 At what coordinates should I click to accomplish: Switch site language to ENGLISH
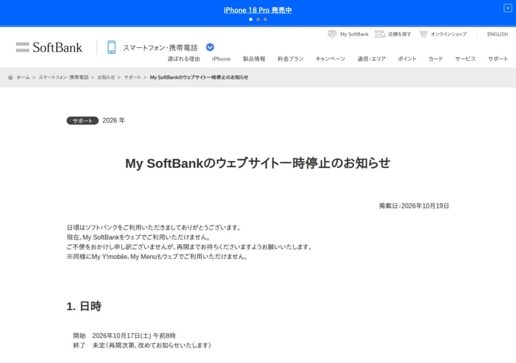pyautogui.click(x=497, y=34)
